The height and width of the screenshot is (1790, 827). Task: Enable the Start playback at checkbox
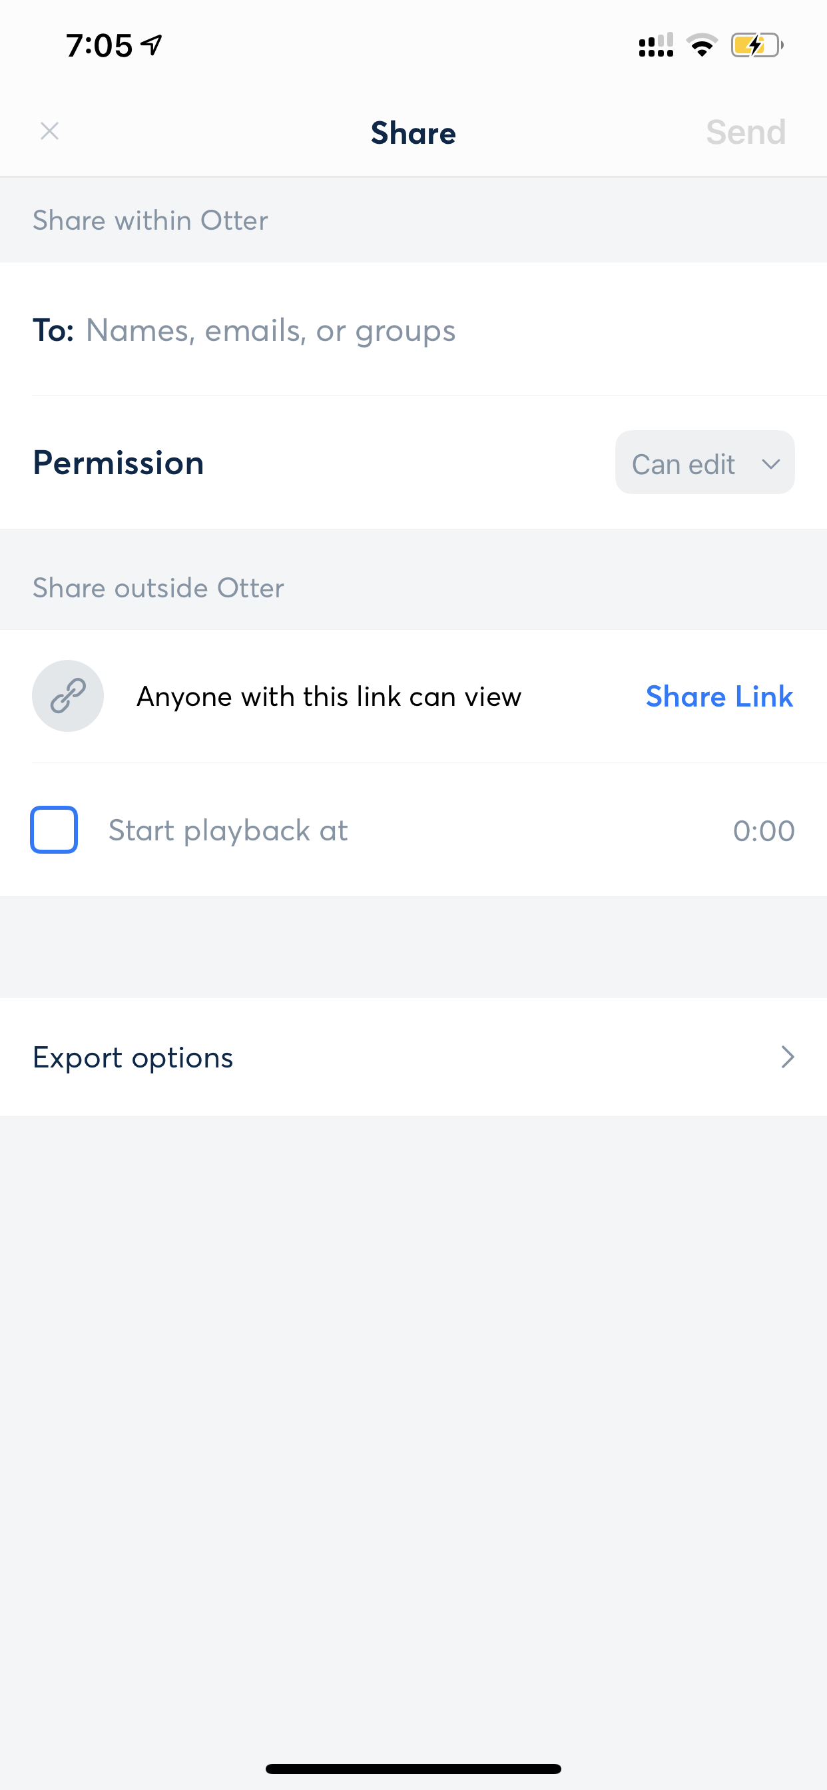coord(54,830)
